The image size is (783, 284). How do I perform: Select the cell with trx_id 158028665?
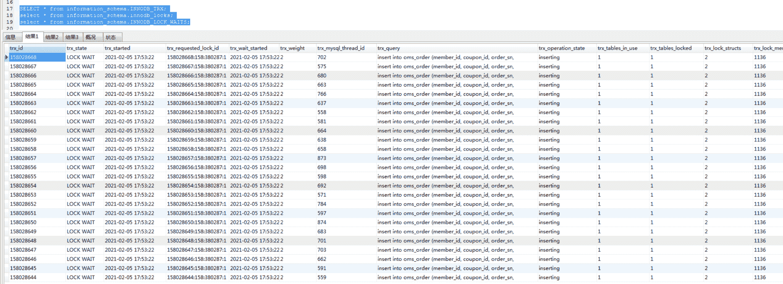(37, 85)
